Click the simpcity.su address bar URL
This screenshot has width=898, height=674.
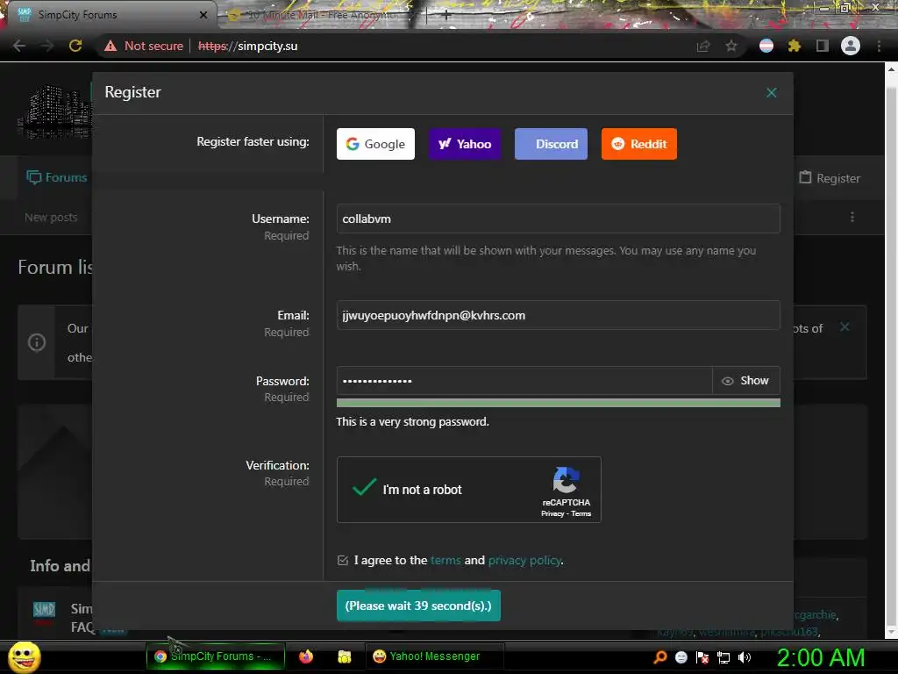point(248,46)
